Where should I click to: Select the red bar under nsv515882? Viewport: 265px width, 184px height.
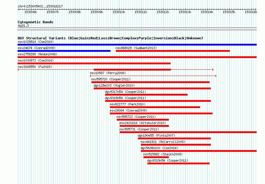point(156,157)
